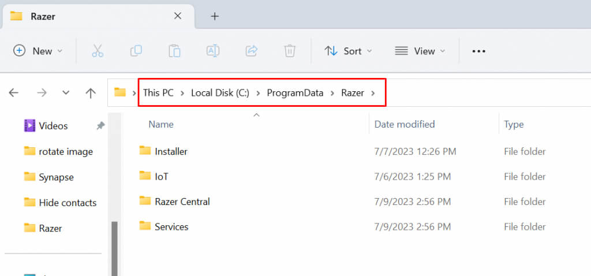591x276 pixels.
Task: Expand chevron after This PC breadcrumb
Action: tap(182, 93)
